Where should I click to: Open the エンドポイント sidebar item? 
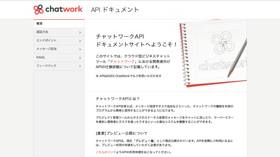pyautogui.click(x=59, y=41)
